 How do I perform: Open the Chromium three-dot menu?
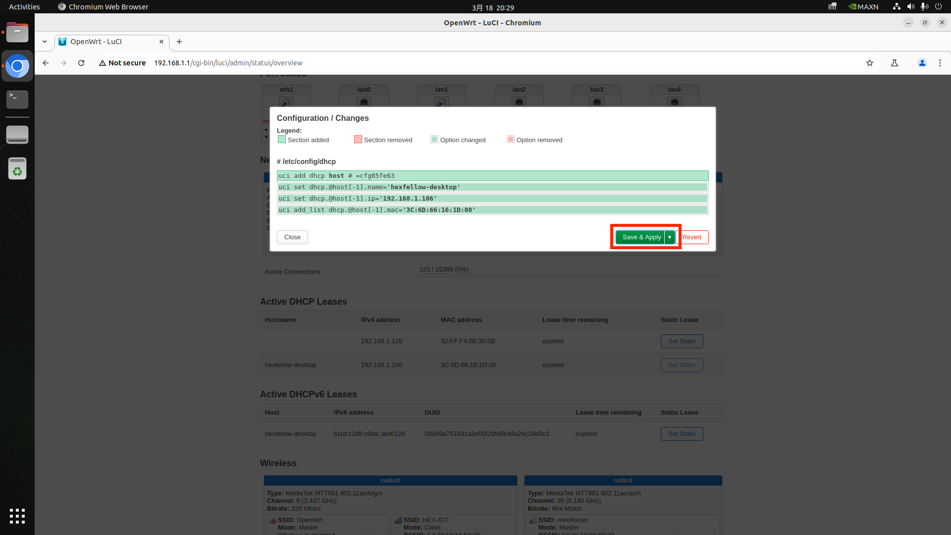tap(940, 63)
